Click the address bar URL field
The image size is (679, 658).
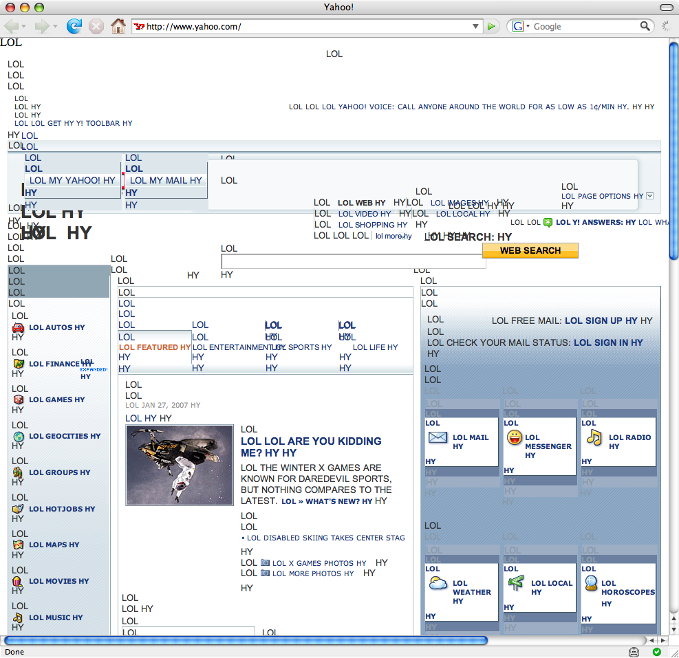point(308,26)
